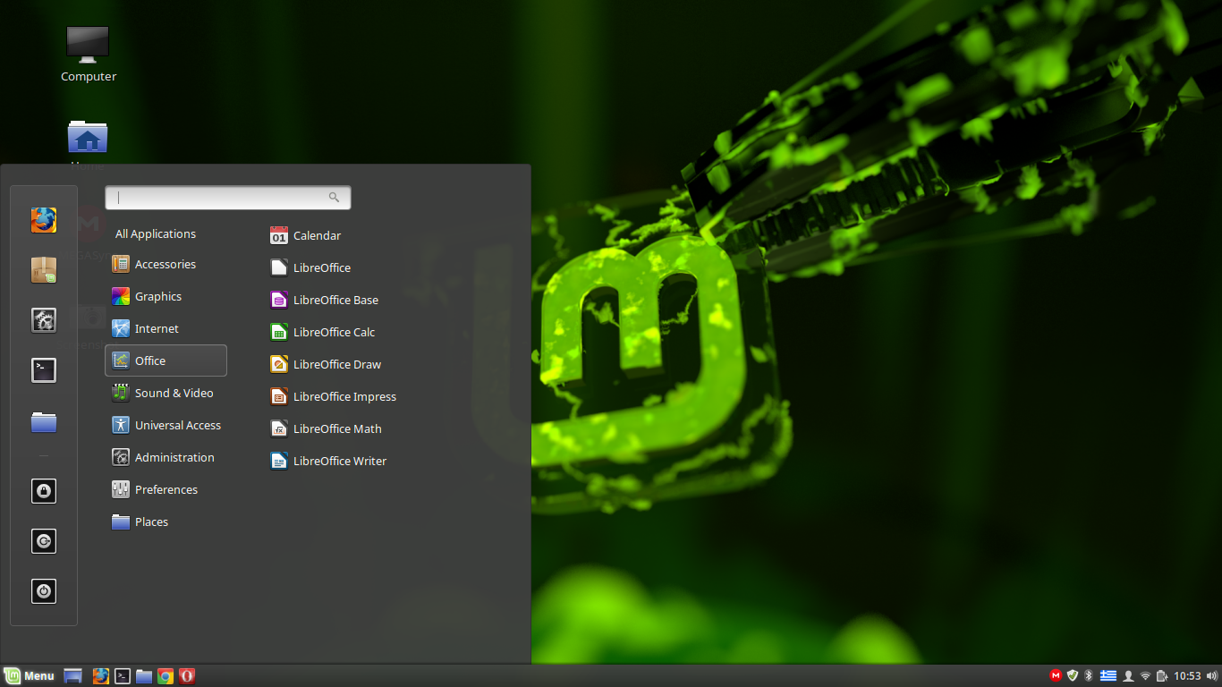Switch keyboard layout via the Greek flag
Screen dimensions: 1222x687
point(1107,675)
